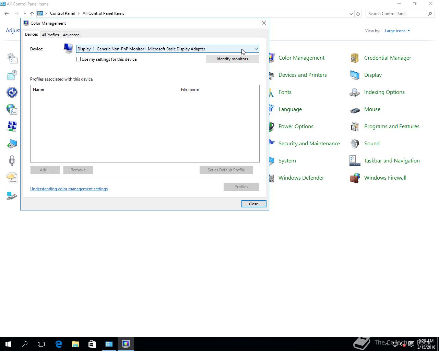
Task: Click the muted volume tray icon
Action: pyautogui.click(x=403, y=344)
